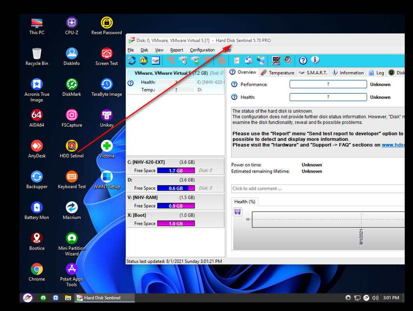Select the Pstart Apps Tools desktop icon
The height and width of the screenshot is (311, 413).
[x=72, y=275]
